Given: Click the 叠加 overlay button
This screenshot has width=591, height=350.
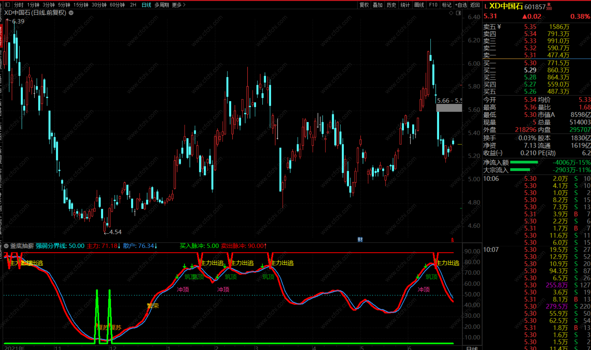Looking at the screenshot, I should coord(378,5).
